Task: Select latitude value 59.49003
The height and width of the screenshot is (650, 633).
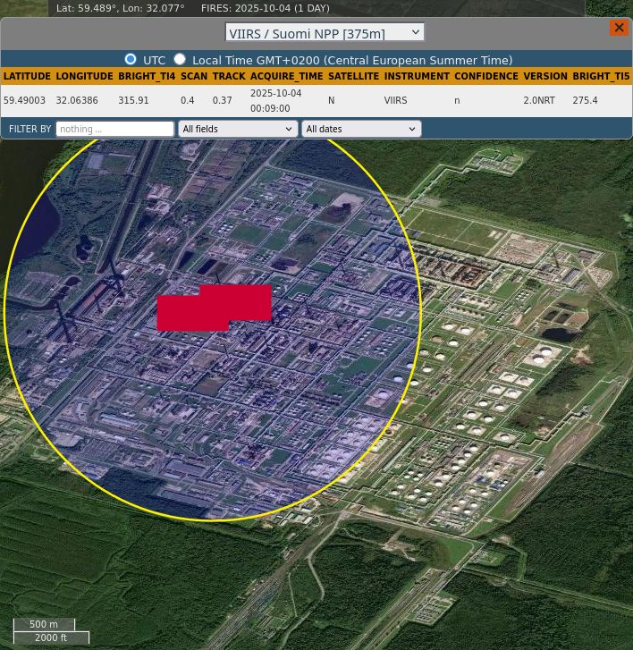Action: [24, 100]
